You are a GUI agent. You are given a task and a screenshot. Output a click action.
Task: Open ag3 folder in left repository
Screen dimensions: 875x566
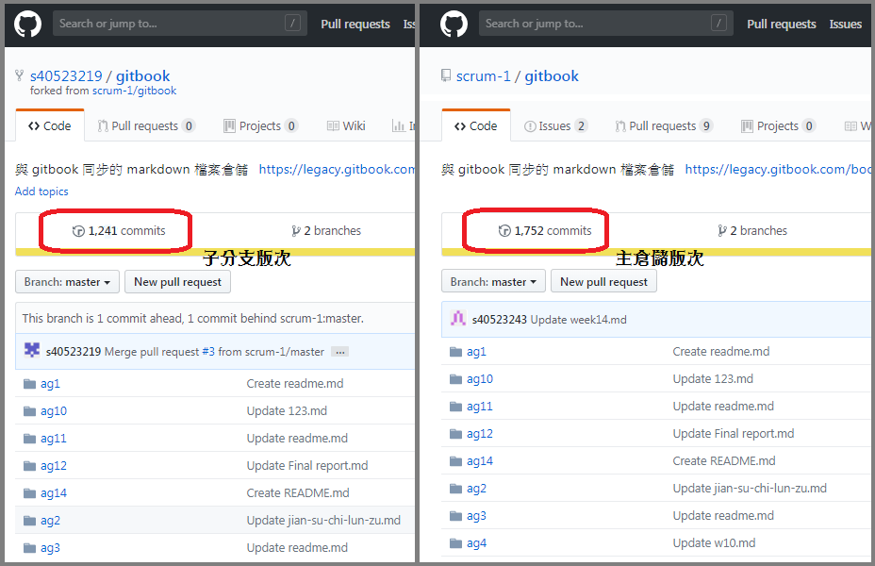(x=50, y=547)
